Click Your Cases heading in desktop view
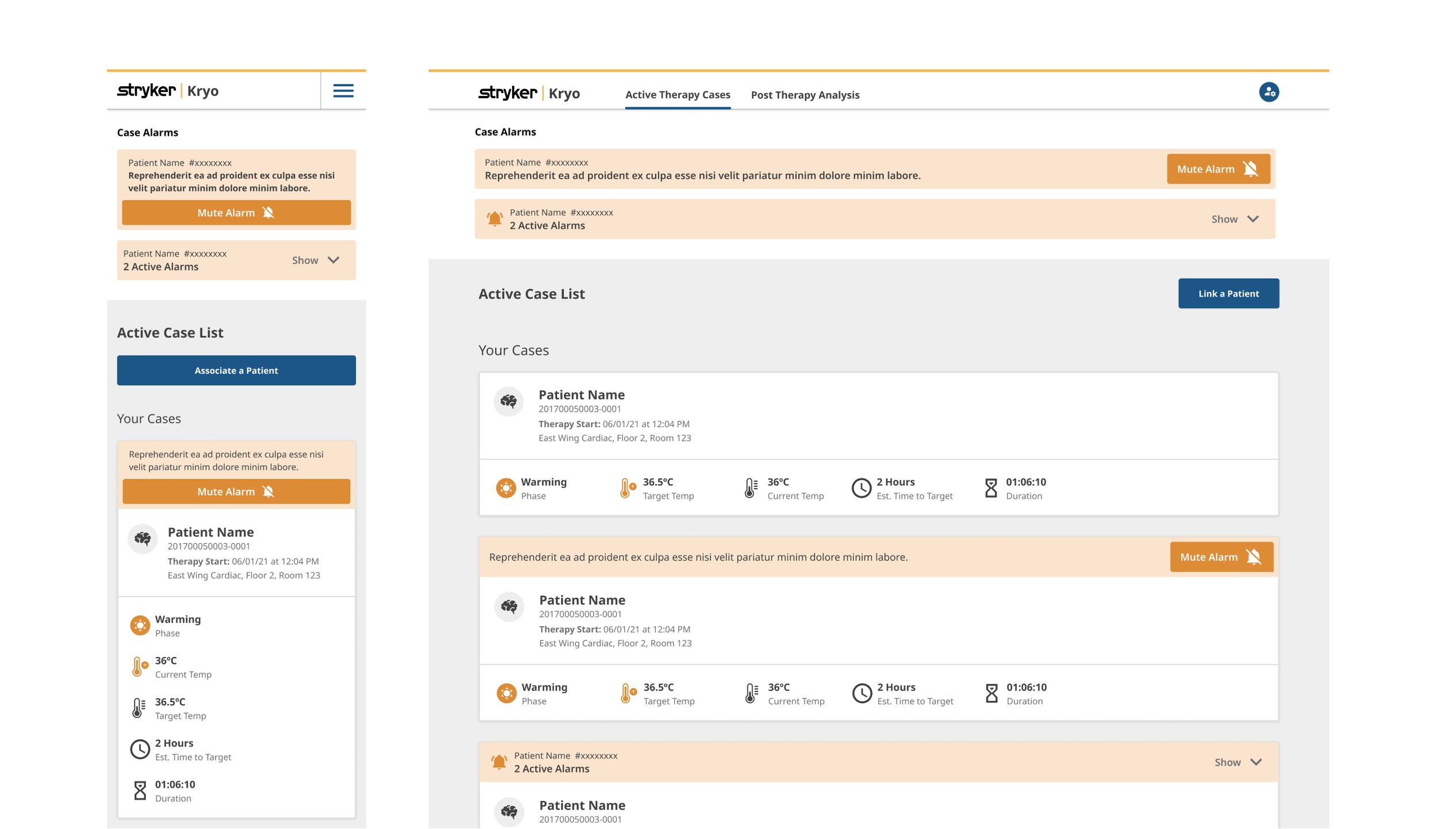 tap(513, 351)
